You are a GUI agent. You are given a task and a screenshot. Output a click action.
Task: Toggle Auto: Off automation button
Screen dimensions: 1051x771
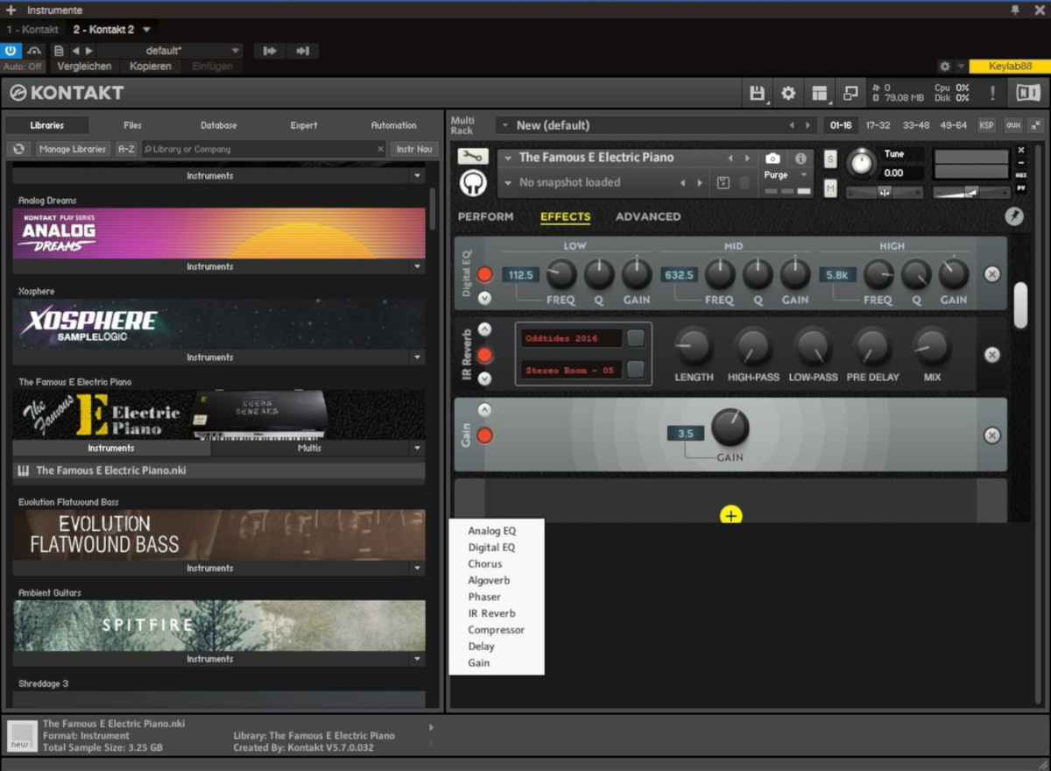tap(23, 67)
